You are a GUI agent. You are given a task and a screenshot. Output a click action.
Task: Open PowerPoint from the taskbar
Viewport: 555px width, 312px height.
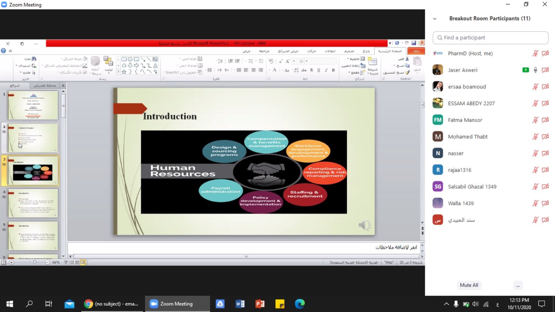[x=260, y=304]
